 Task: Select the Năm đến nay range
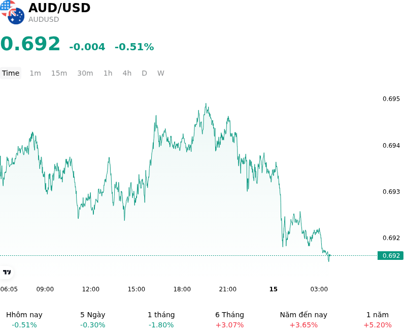click(x=303, y=320)
